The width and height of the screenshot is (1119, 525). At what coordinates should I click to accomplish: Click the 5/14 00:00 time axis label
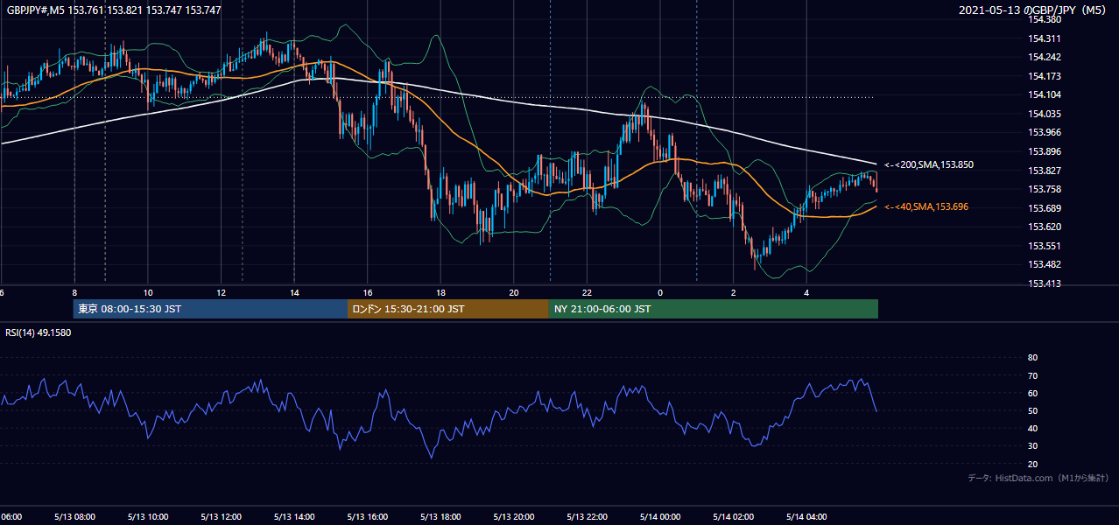tap(659, 516)
